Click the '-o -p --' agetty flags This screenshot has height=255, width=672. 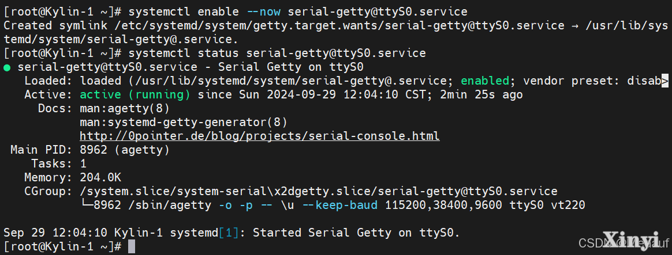pos(245,205)
